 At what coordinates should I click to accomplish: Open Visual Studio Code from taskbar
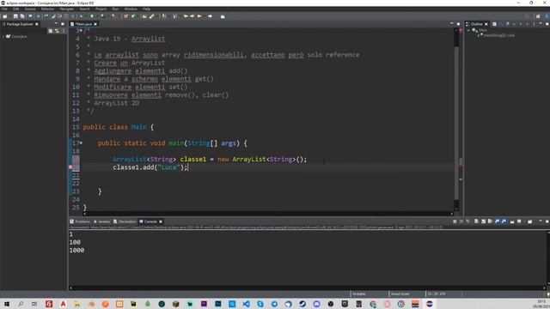[x=247, y=304]
